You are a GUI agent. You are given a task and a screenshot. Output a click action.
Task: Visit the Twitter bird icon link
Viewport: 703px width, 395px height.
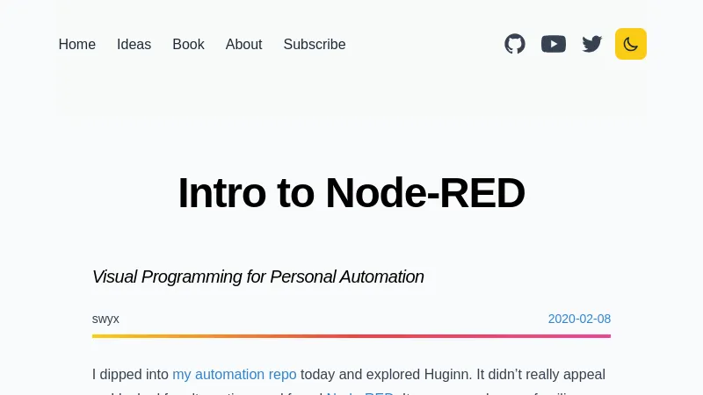click(591, 44)
